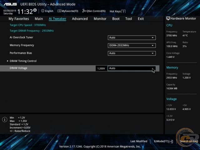Click the +/- : Raise/Reduce help line
This screenshot has height=150, width=200.
point(20,131)
